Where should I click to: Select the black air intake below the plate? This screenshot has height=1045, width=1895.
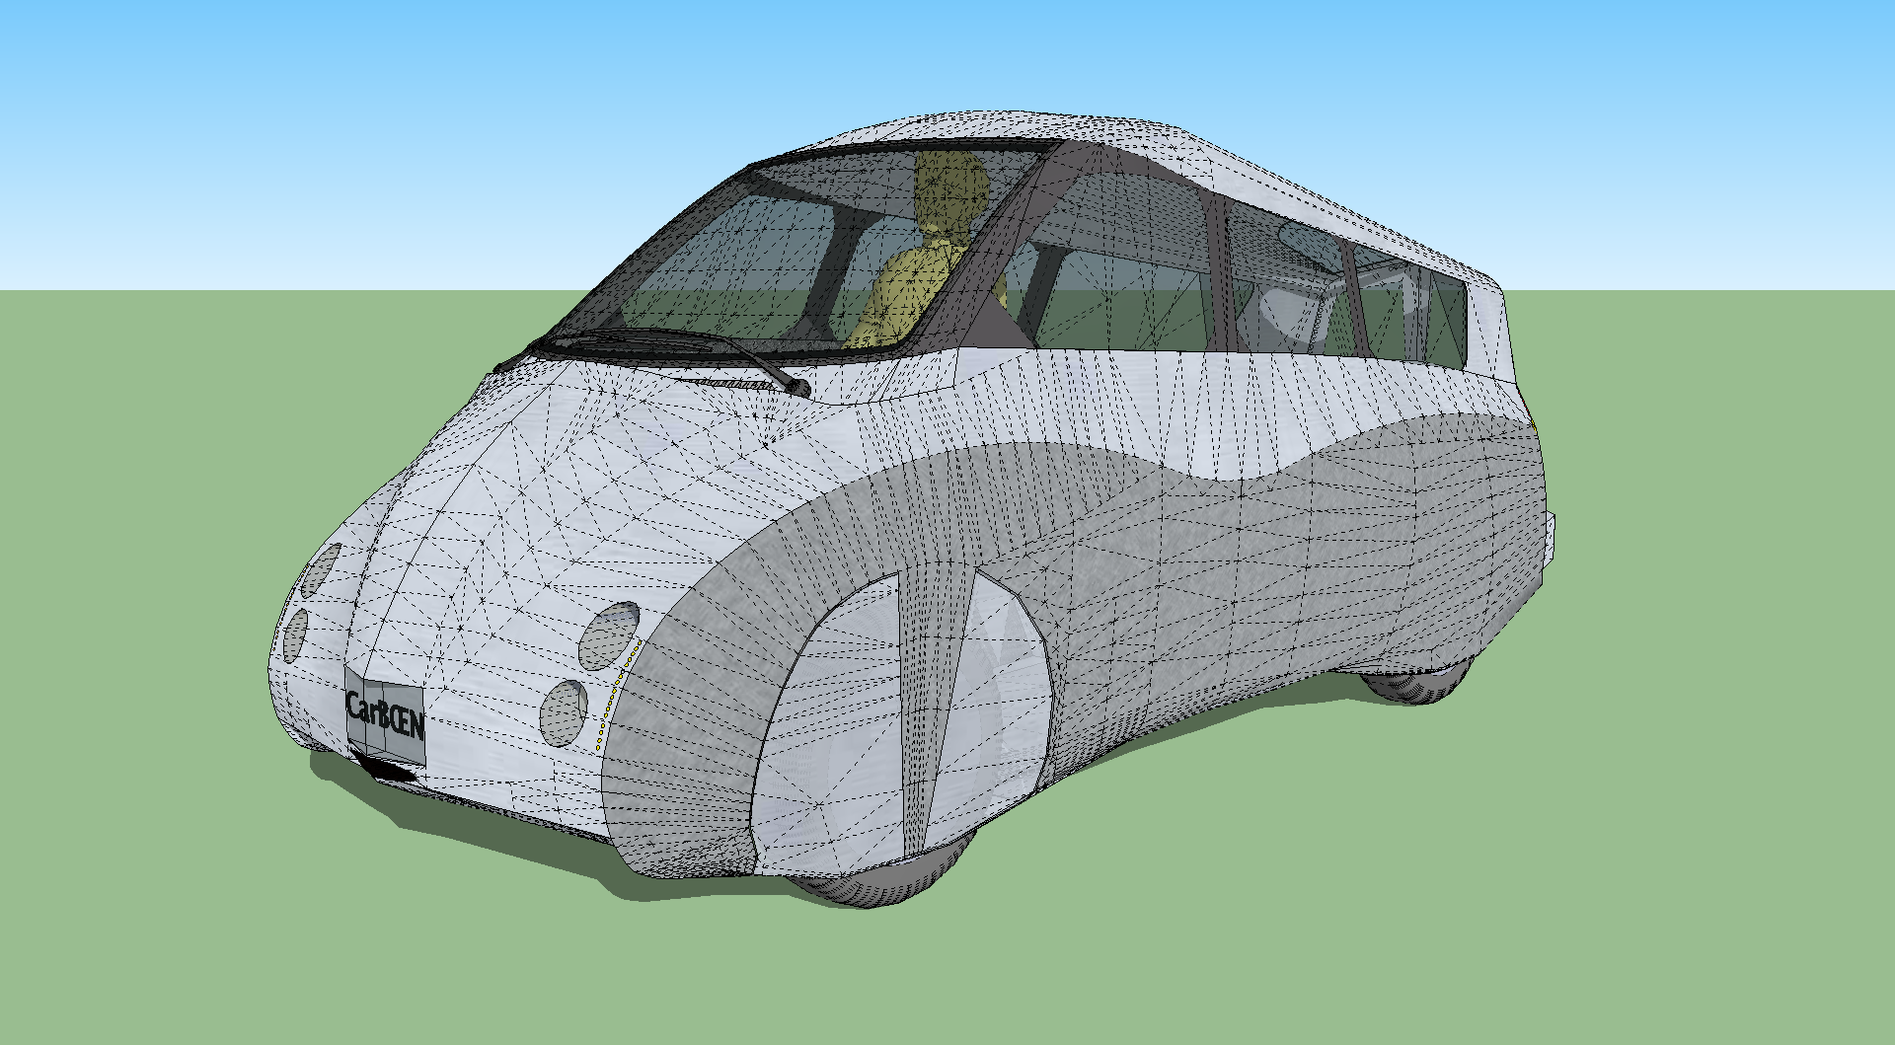coord(387,768)
